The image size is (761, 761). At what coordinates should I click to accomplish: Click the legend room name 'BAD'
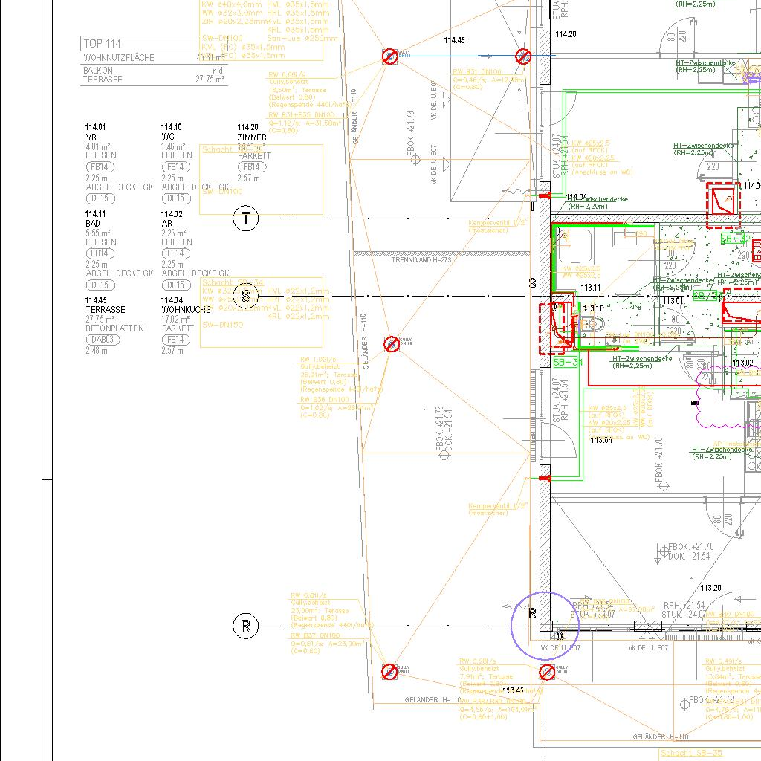93,224
